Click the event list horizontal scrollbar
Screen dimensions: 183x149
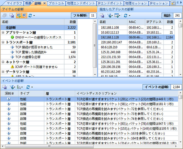[x=90, y=147]
